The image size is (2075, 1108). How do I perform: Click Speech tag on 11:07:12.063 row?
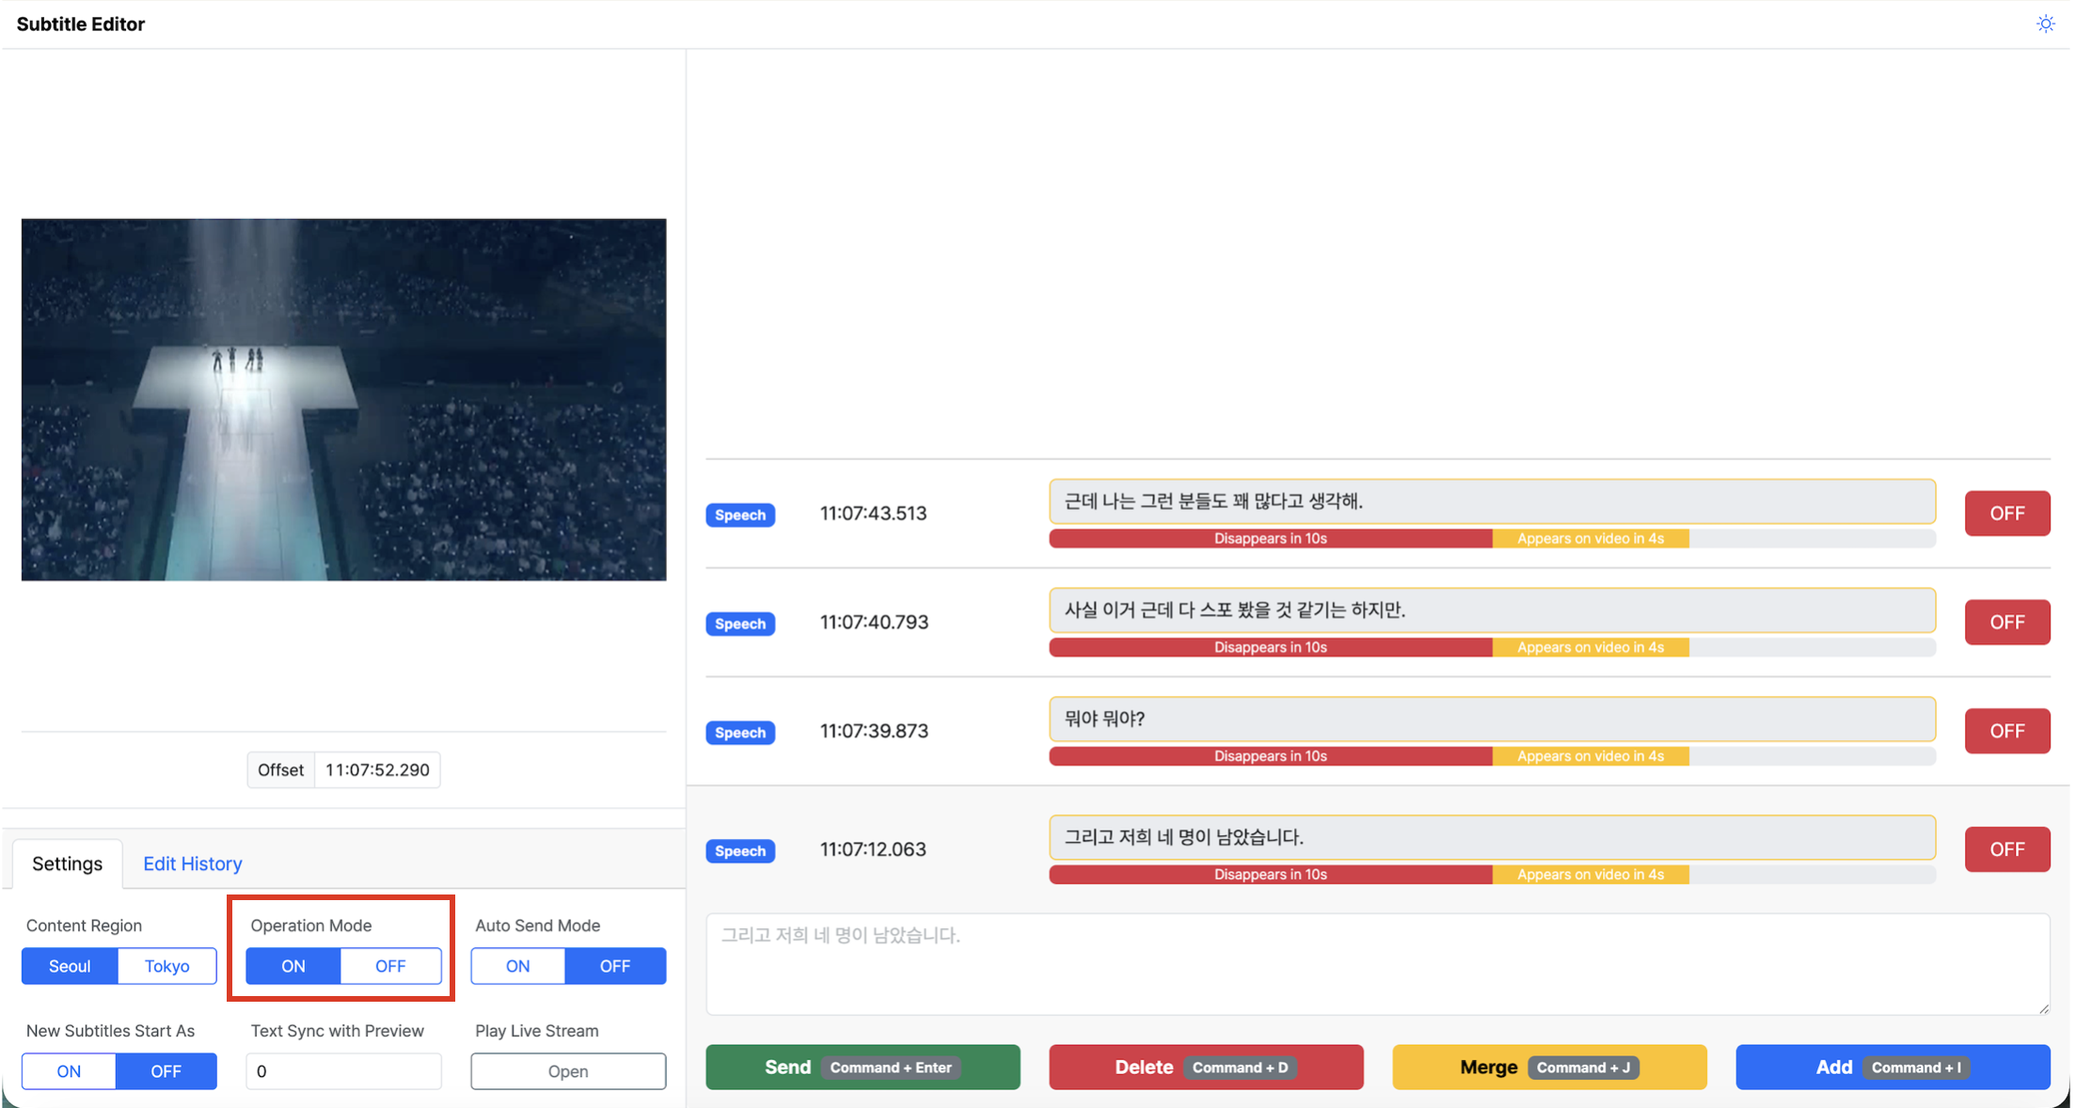(740, 851)
